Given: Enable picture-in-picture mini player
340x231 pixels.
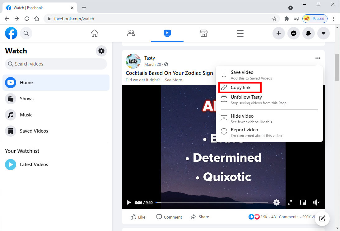Looking at the screenshot, I should 303,202.
